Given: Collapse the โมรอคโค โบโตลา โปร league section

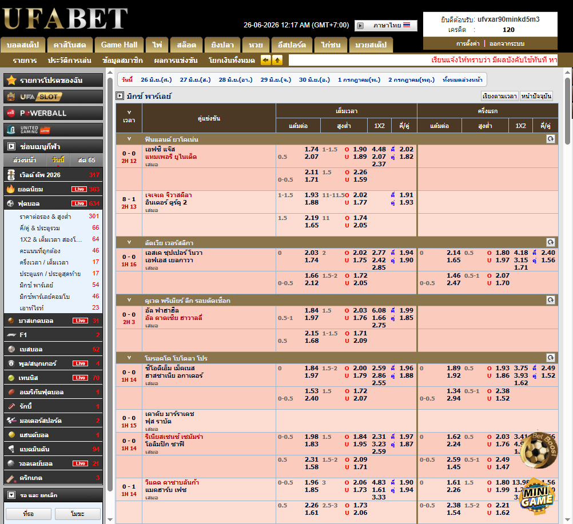Looking at the screenshot, I should [x=129, y=358].
